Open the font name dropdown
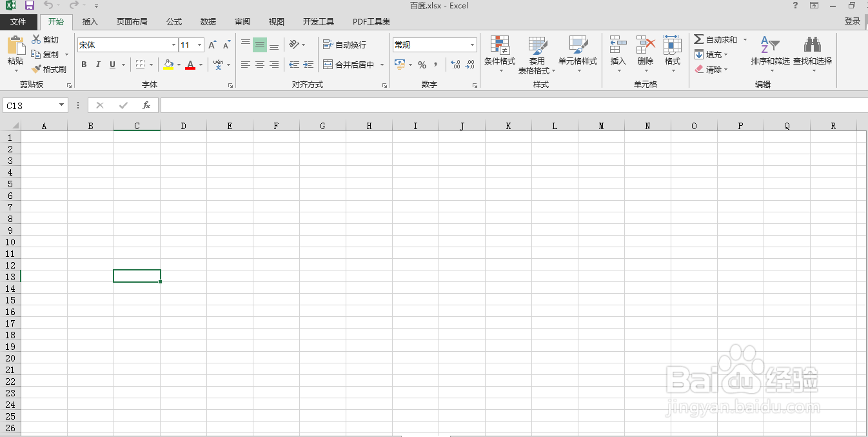Screen dimensions: 868x437 [172, 45]
